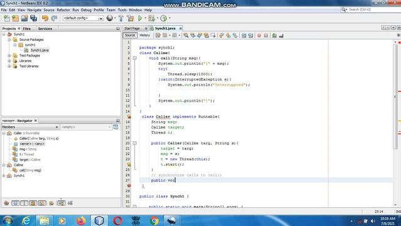
Task: Click Shift Line Right editor icon
Action: click(x=251, y=35)
